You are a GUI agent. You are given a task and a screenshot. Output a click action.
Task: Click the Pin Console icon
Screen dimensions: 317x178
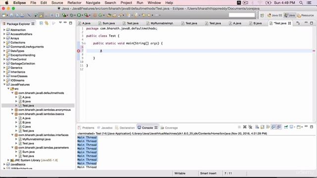coord(286,127)
